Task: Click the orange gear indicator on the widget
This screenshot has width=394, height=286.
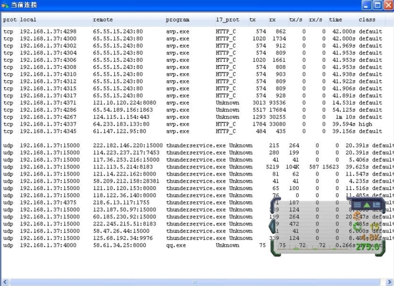Action: coord(357,216)
